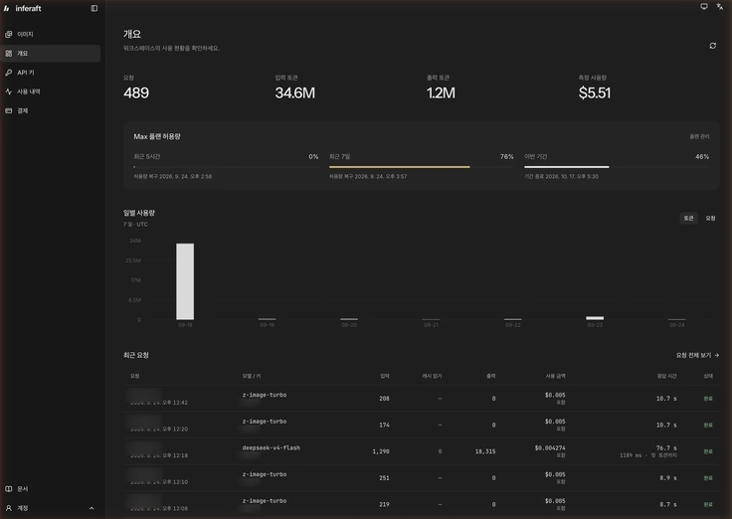This screenshot has width=732, height=519.
Task: Collapse sidebar with panel toggle icon
Action: click(x=94, y=8)
